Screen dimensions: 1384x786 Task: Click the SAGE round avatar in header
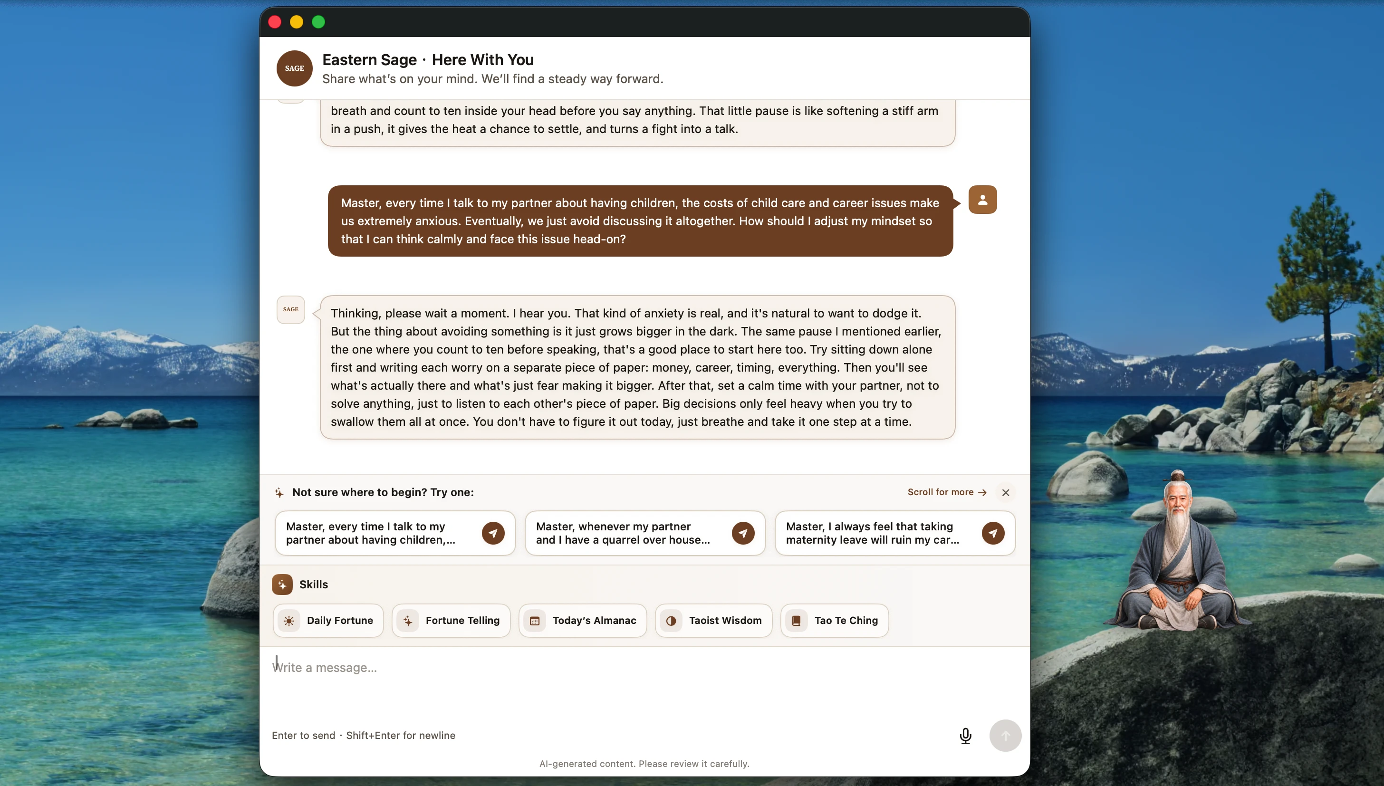[294, 68]
